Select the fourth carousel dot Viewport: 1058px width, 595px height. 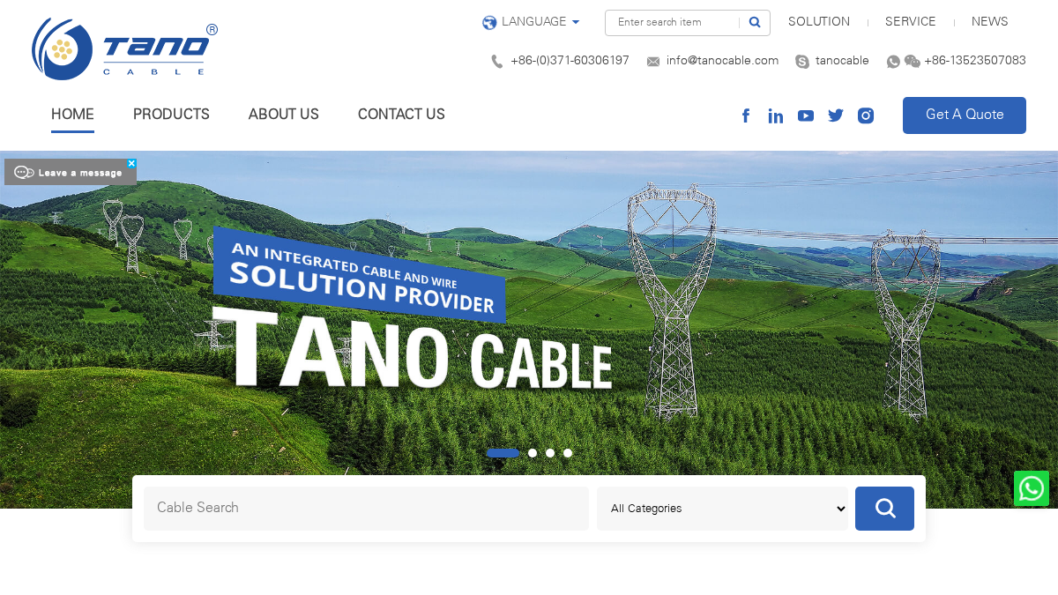(x=568, y=453)
